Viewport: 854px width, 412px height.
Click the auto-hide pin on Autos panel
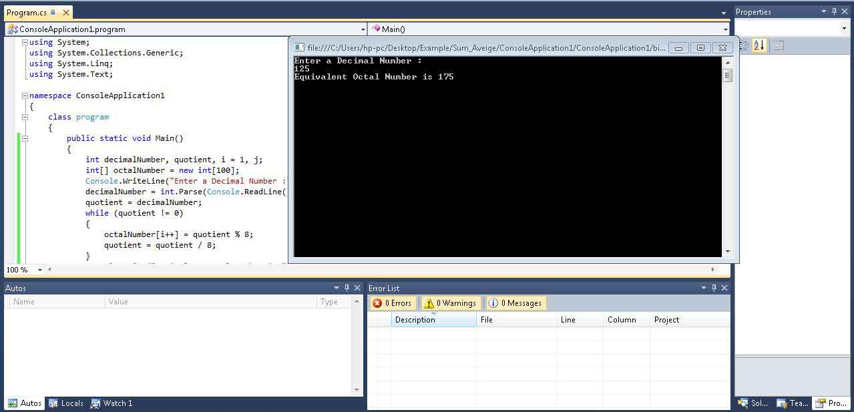point(347,288)
